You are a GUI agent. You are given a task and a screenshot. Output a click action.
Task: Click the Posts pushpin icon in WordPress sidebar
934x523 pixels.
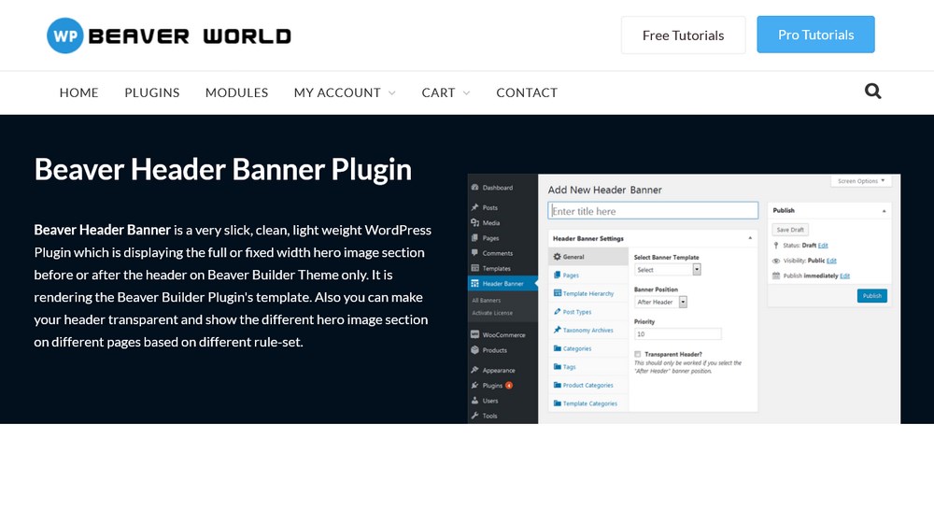474,207
